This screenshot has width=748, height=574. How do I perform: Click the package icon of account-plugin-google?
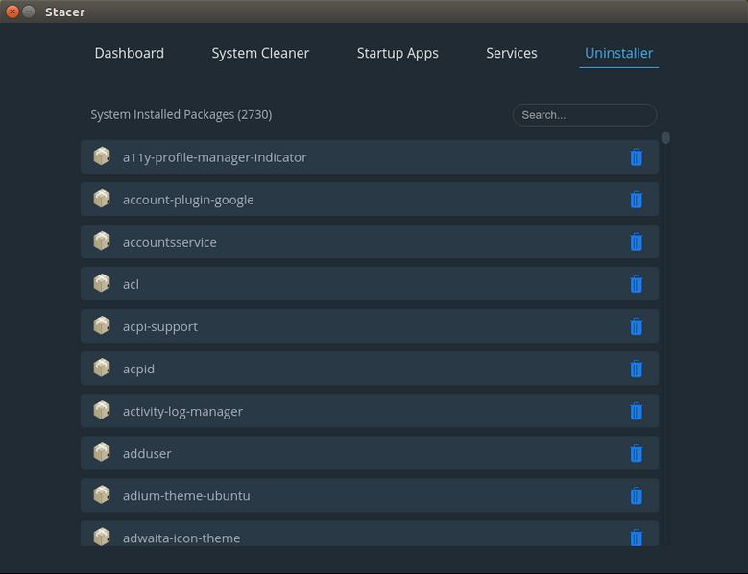pos(102,199)
